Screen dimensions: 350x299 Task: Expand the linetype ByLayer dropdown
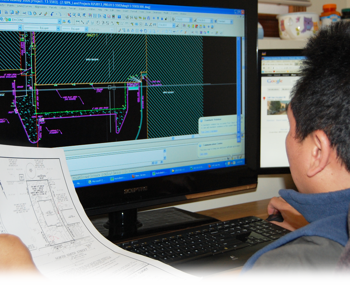(58, 28)
